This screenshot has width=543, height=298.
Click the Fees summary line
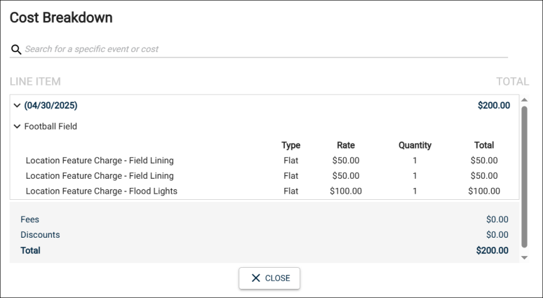point(30,219)
